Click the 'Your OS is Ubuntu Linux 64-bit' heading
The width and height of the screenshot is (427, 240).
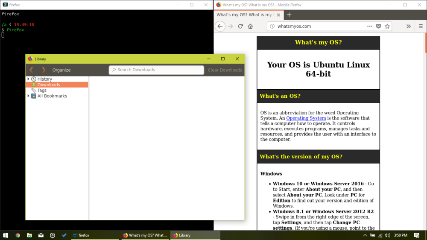pos(319,69)
